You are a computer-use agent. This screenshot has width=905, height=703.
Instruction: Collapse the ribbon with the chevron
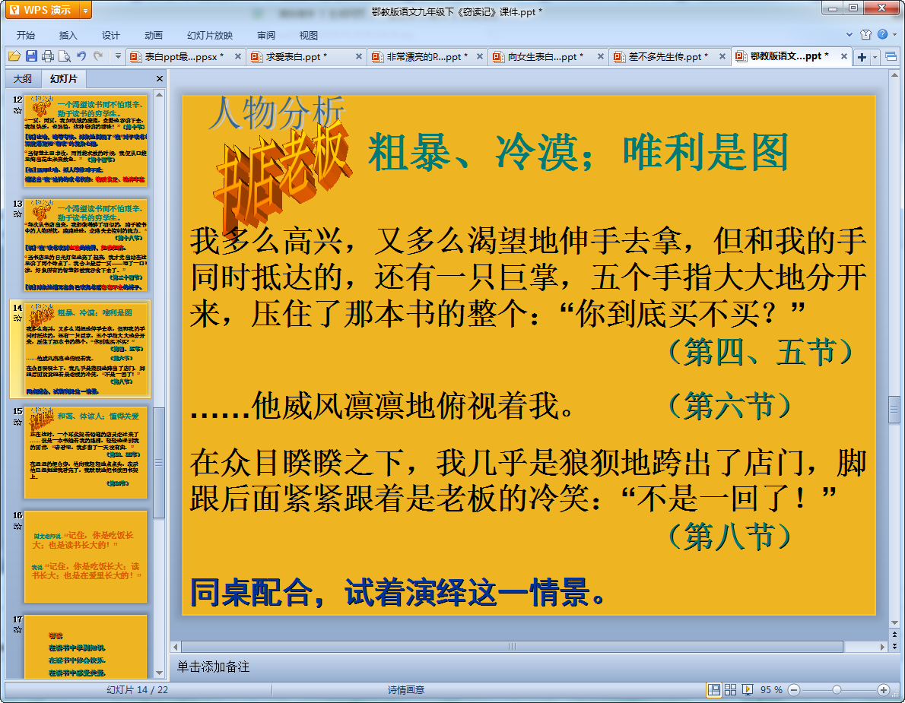[849, 35]
